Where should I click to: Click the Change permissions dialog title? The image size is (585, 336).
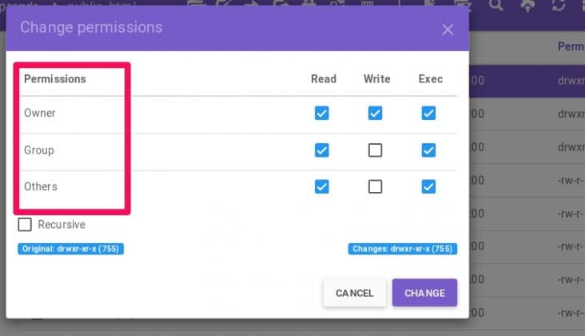[x=91, y=28]
